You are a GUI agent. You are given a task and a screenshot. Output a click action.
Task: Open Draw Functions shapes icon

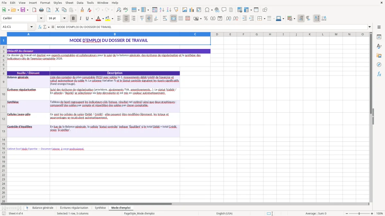pos(265,10)
